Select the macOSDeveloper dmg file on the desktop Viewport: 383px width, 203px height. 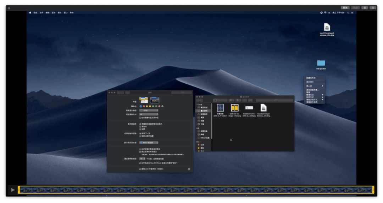click(327, 28)
